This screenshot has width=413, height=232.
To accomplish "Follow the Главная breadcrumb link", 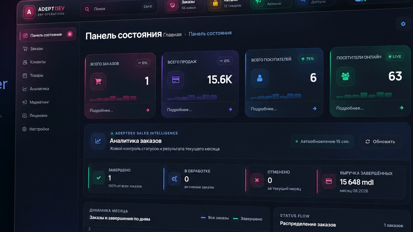I will click(x=172, y=35).
